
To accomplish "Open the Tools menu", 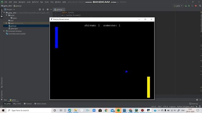I will click(x=47, y=2).
